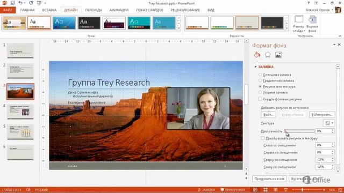Image resolution: width=344 pixels, height=193 pixels.
Task: Toggle ribbon display options icon
Action: [x=317, y=3]
